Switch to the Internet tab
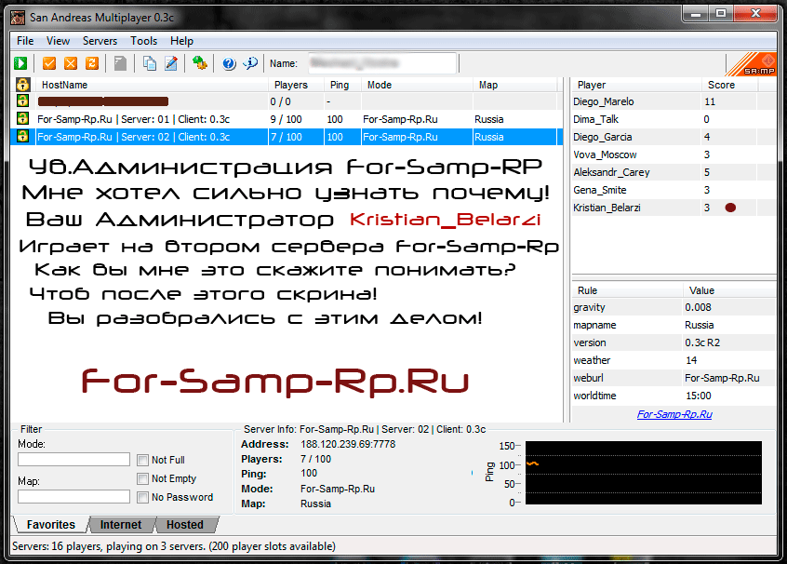787x564 pixels. click(121, 525)
